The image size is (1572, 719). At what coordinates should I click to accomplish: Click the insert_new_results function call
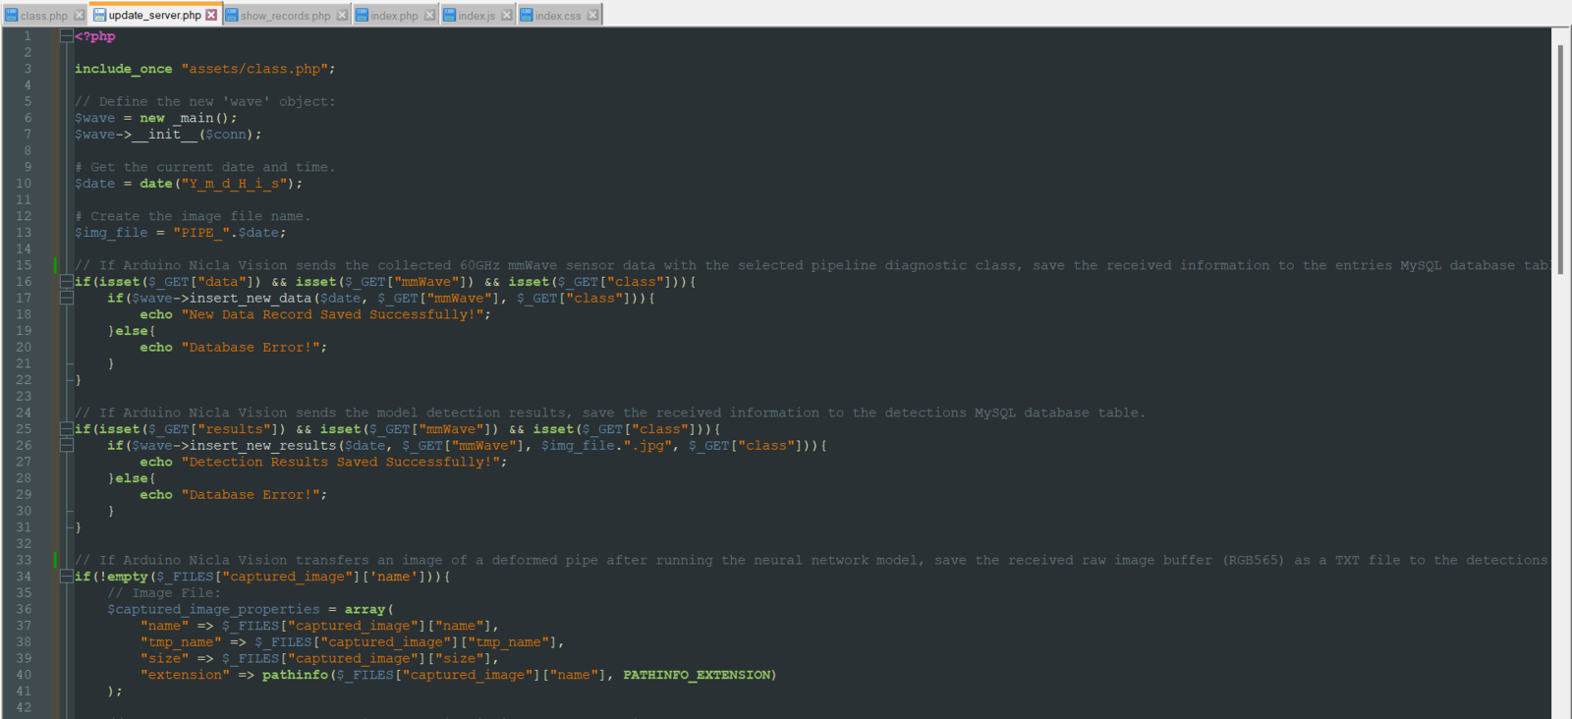(x=262, y=446)
